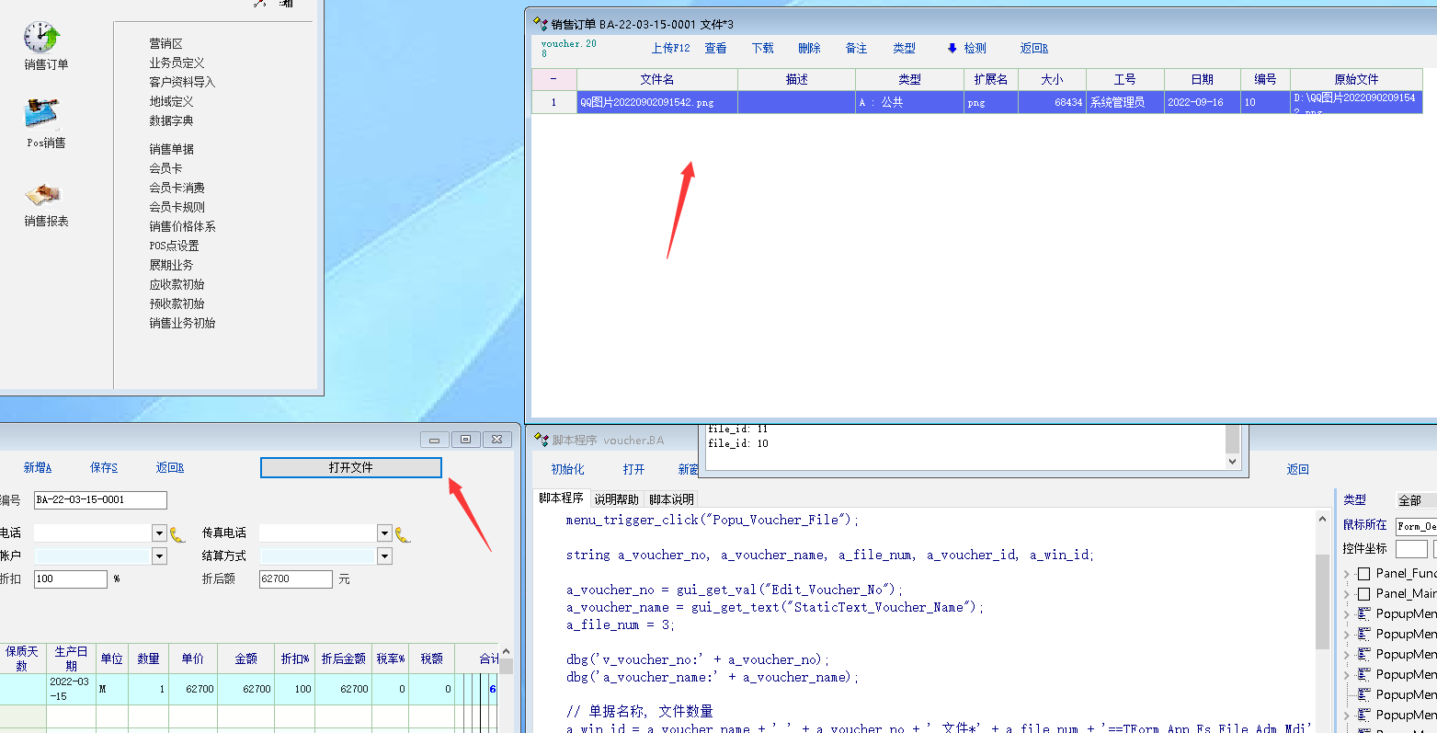Viewport: 1437px width, 733px height.
Task: Switch to the 说明帮助 tab
Action: [616, 499]
